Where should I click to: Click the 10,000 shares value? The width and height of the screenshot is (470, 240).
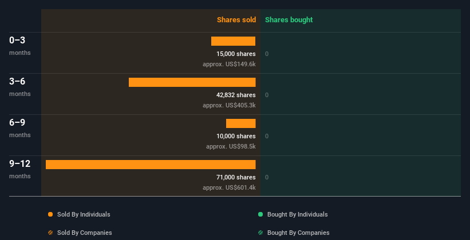pyautogui.click(x=236, y=136)
